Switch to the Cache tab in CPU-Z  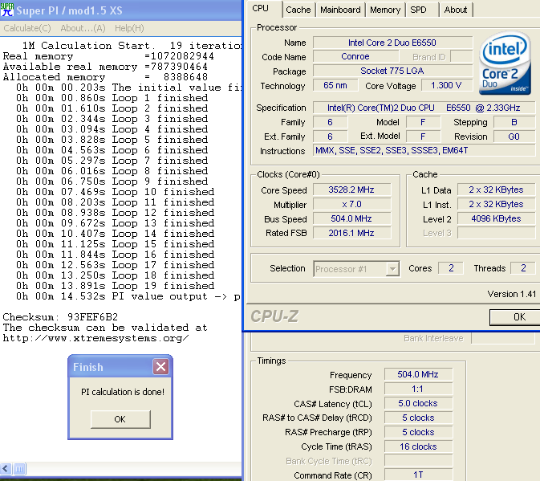point(298,10)
